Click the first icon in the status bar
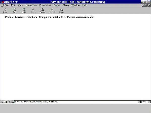Image resolution: width=151 pixels, height=113 pixels. [x=2, y=102]
